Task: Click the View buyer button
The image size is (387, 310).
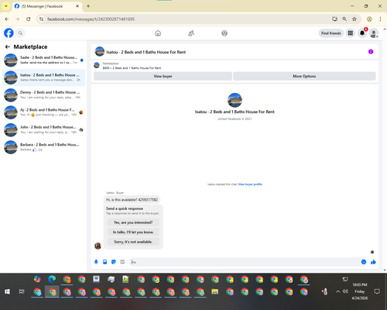Action: coord(163,76)
